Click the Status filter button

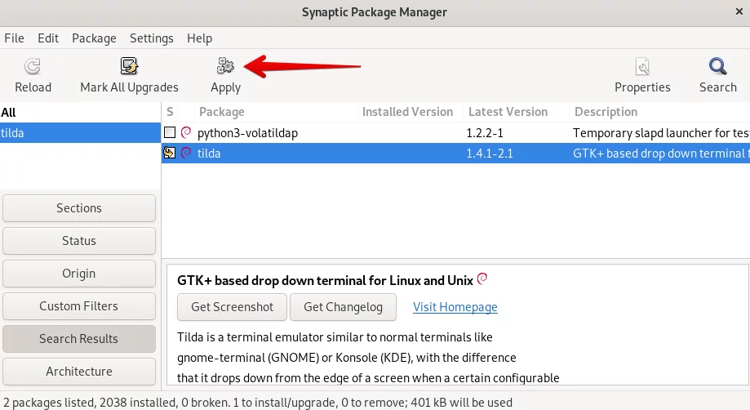click(x=79, y=241)
